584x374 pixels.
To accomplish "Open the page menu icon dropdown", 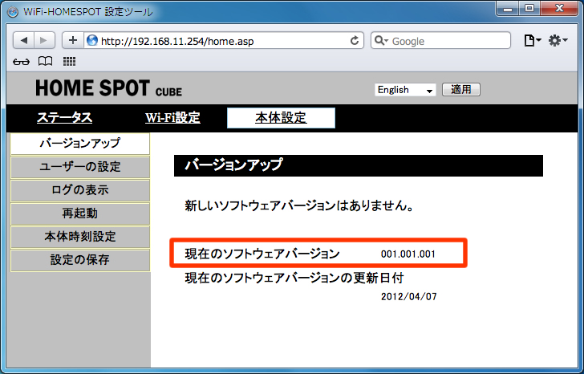I will click(x=532, y=40).
